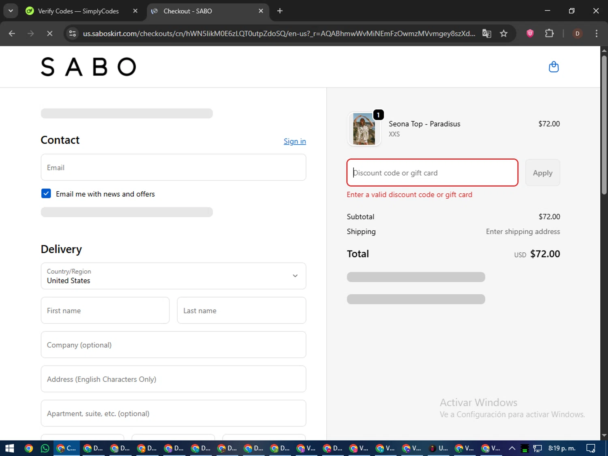
Task: Open WhatsApp from the taskbar
Action: click(45, 448)
